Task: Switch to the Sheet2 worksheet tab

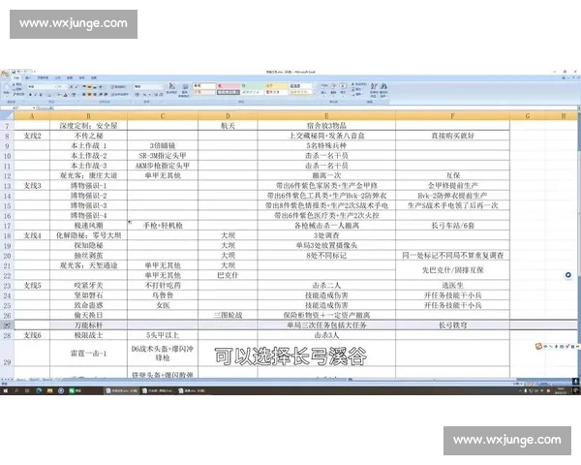Action: 33,380
